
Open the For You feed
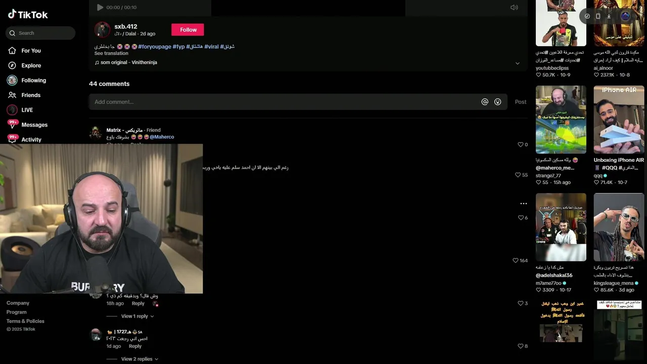coord(31,51)
